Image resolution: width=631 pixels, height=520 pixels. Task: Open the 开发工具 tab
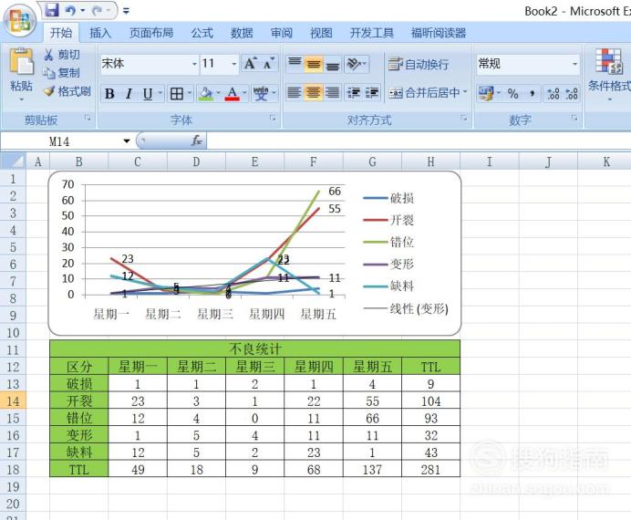tap(371, 33)
